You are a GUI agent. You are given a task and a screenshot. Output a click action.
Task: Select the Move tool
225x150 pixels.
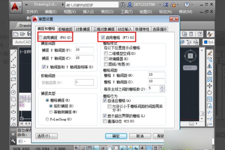[x=210, y=86]
